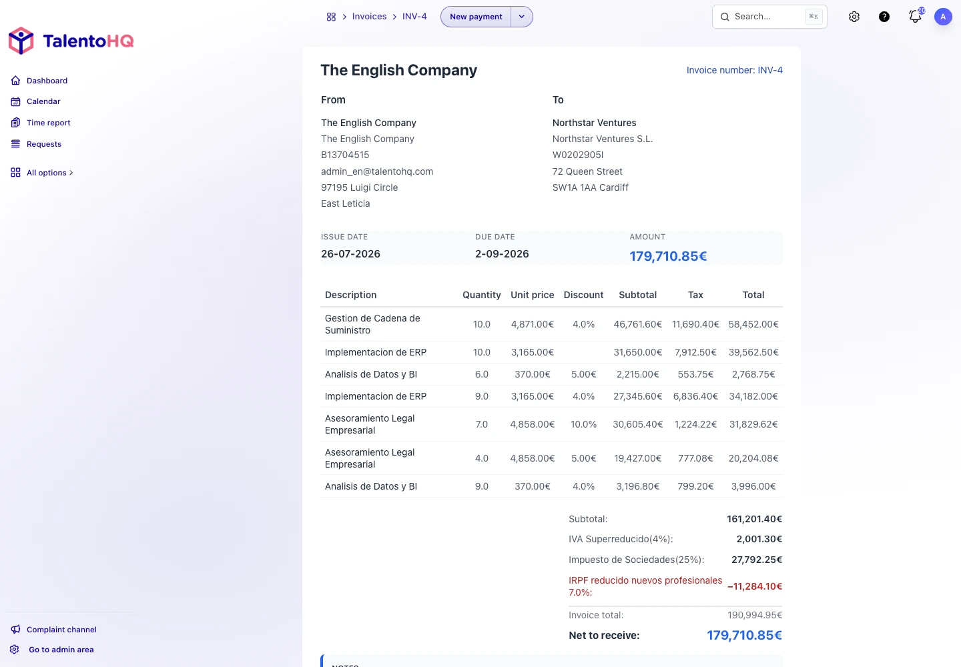The height and width of the screenshot is (667, 961).
Task: Click the Calendar sidebar icon
Action: click(x=15, y=101)
